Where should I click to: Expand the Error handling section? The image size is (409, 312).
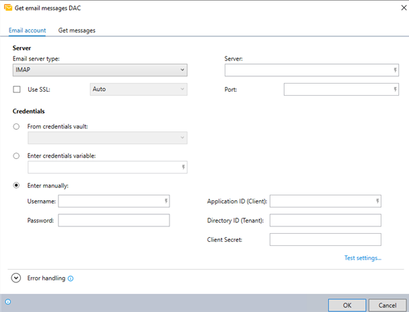pos(16,278)
